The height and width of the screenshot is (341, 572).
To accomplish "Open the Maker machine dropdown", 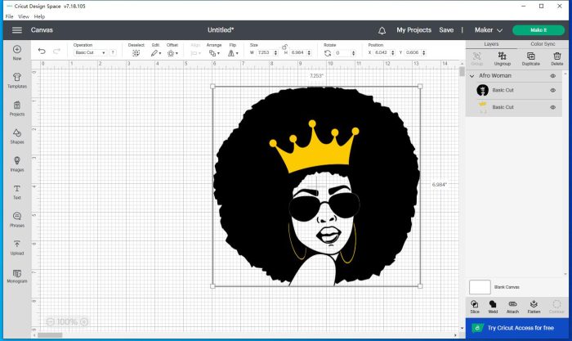I will [489, 30].
